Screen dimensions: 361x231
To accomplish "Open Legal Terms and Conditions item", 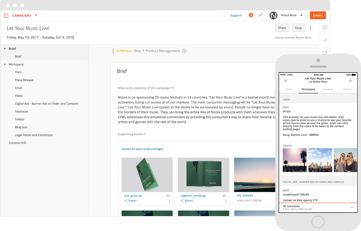I will pyautogui.click(x=34, y=135).
